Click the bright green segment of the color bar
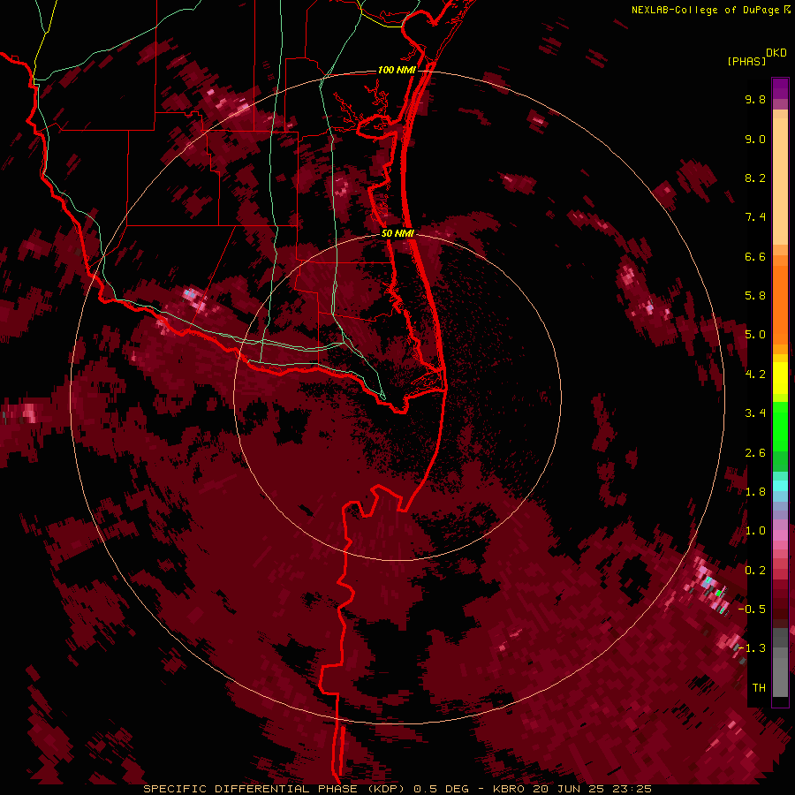Image resolution: width=795 pixels, height=795 pixels. point(780,427)
